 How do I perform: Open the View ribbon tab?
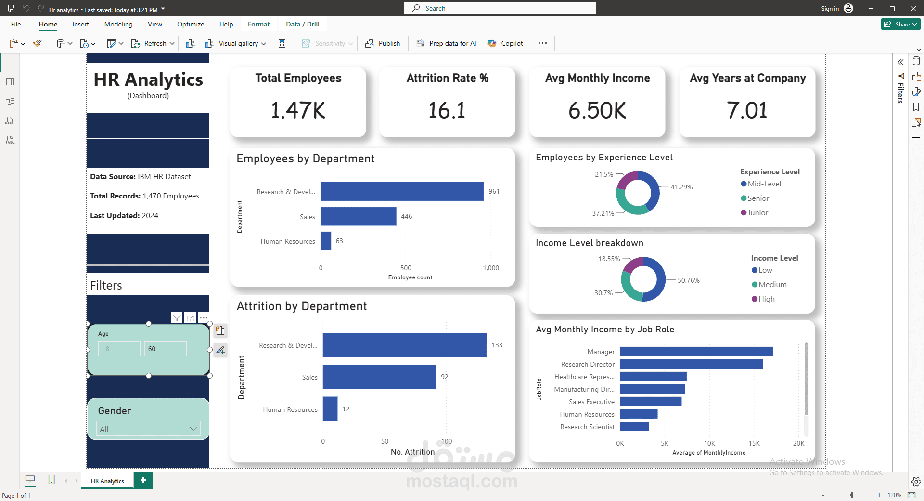pos(155,24)
